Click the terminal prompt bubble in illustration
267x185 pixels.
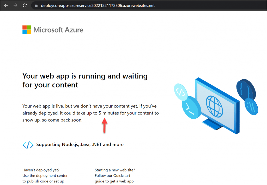[191, 107]
